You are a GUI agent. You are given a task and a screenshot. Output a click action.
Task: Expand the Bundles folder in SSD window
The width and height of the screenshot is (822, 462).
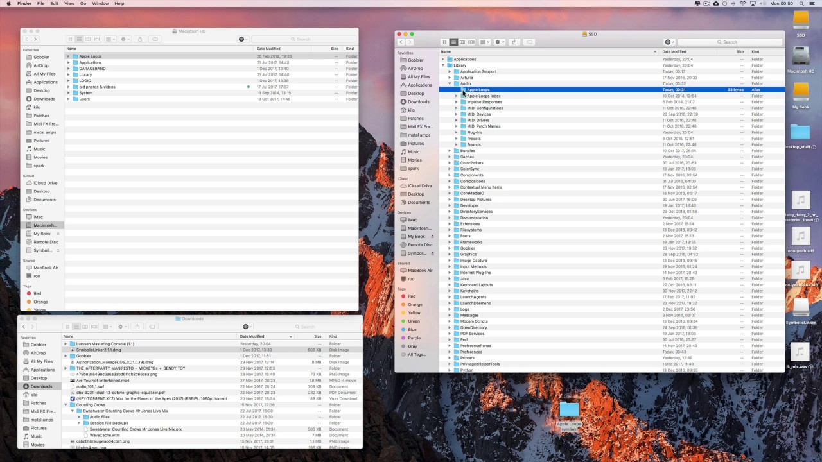tap(450, 151)
